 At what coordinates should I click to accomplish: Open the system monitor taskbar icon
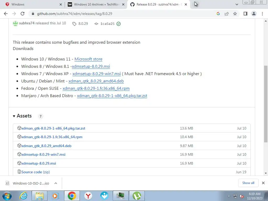point(120,196)
